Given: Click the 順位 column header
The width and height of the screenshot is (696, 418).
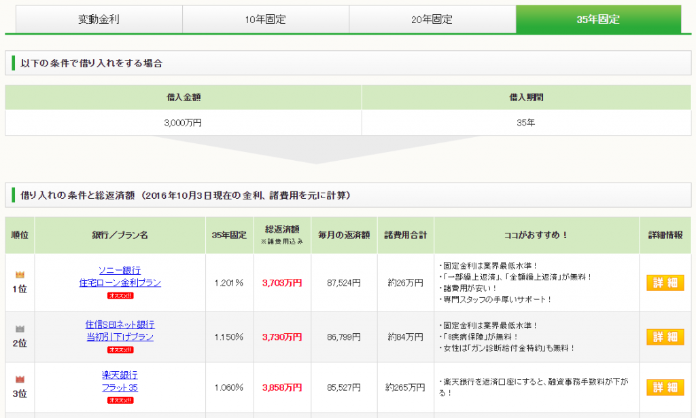Looking at the screenshot, I should pyautogui.click(x=20, y=235).
